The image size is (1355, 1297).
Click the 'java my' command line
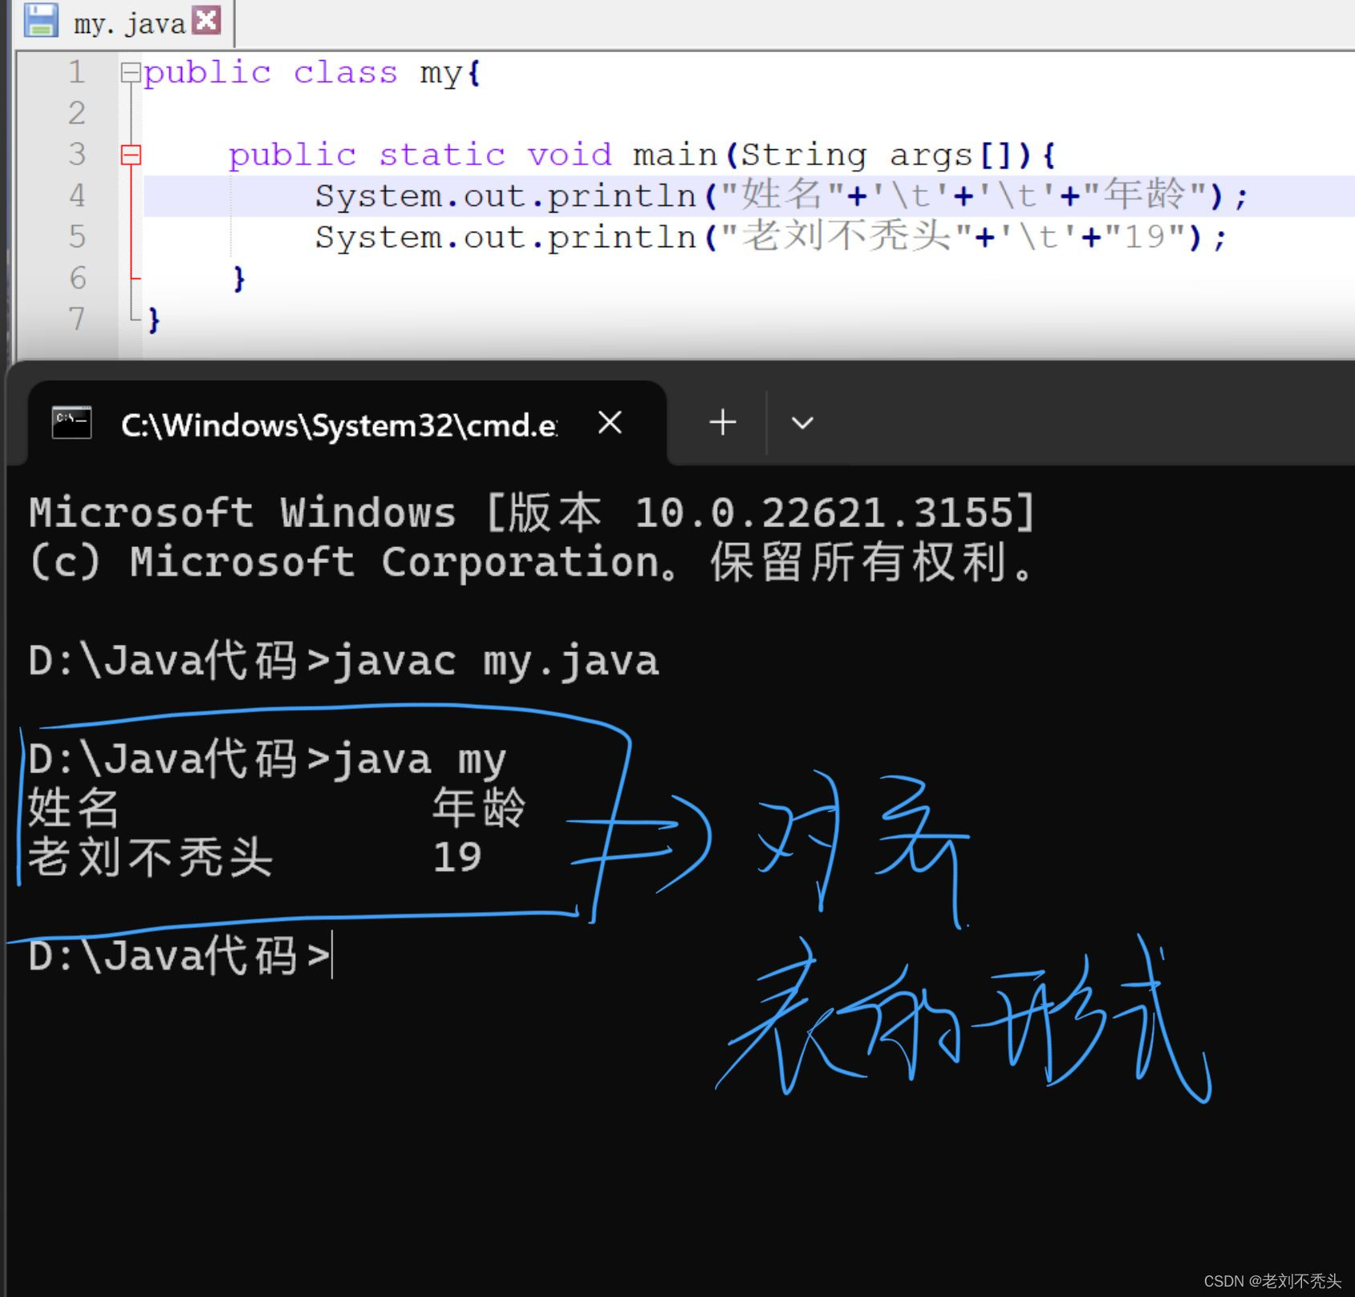point(267,760)
